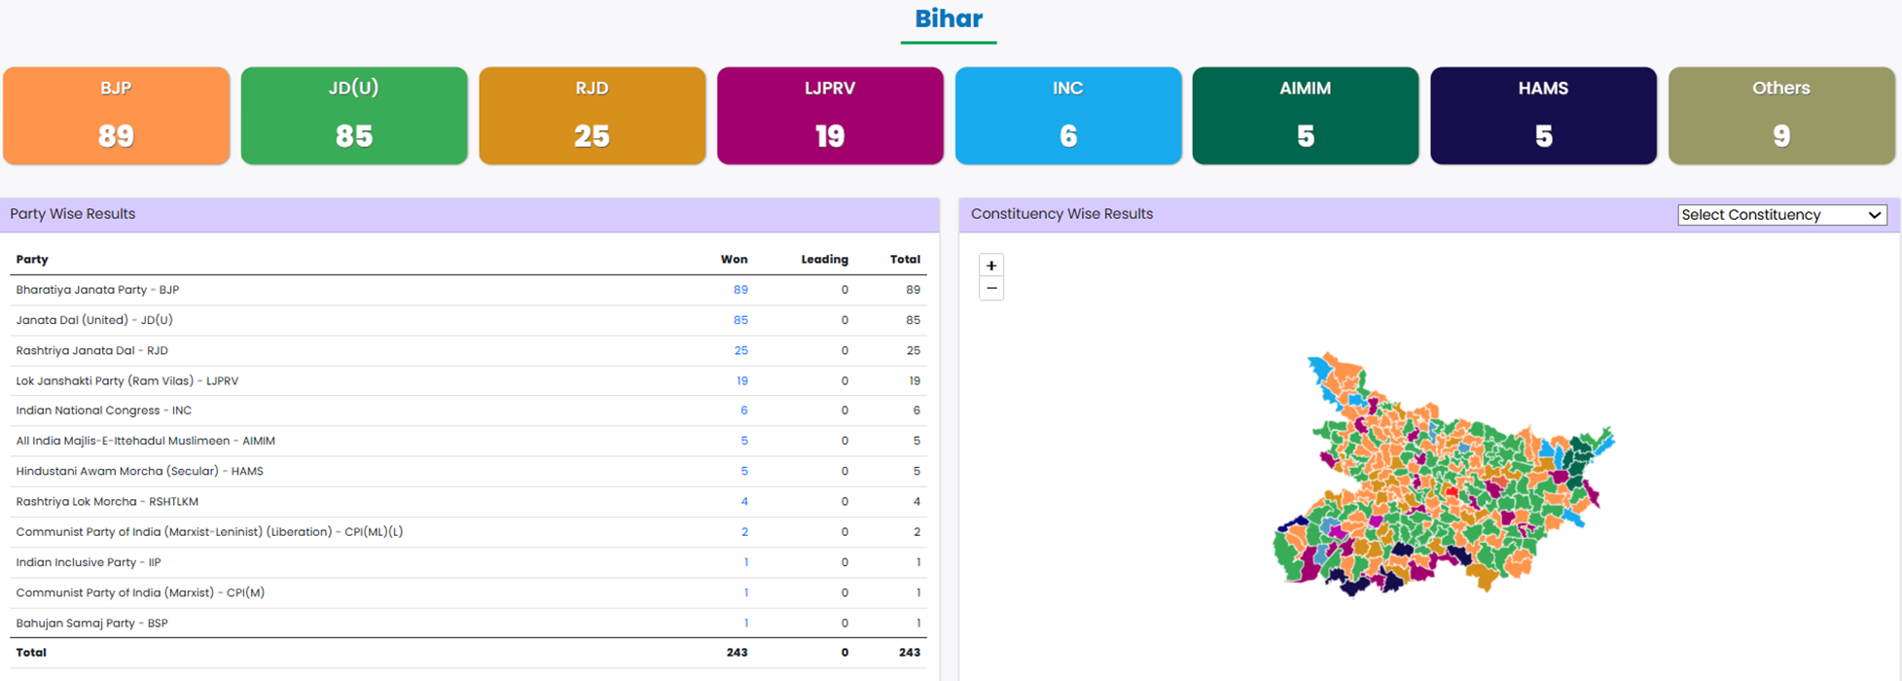Click the INC 6 seats card
Viewport: 1902px width, 681px height.
click(x=1067, y=116)
